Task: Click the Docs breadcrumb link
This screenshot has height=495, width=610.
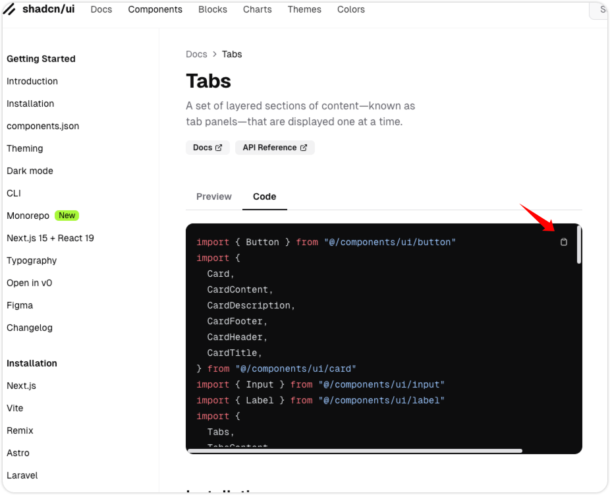Action: point(196,54)
